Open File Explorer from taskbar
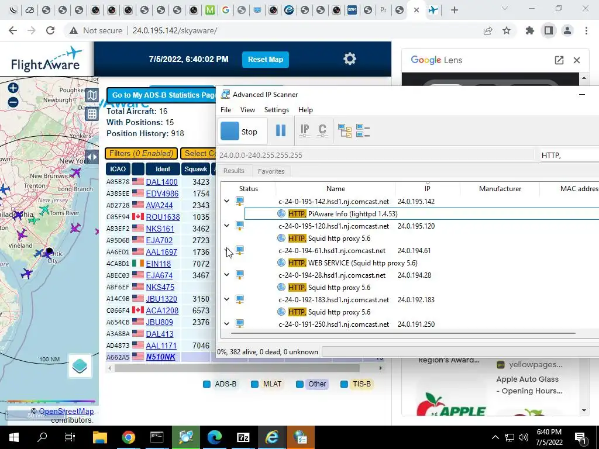The height and width of the screenshot is (449, 599). tap(101, 437)
